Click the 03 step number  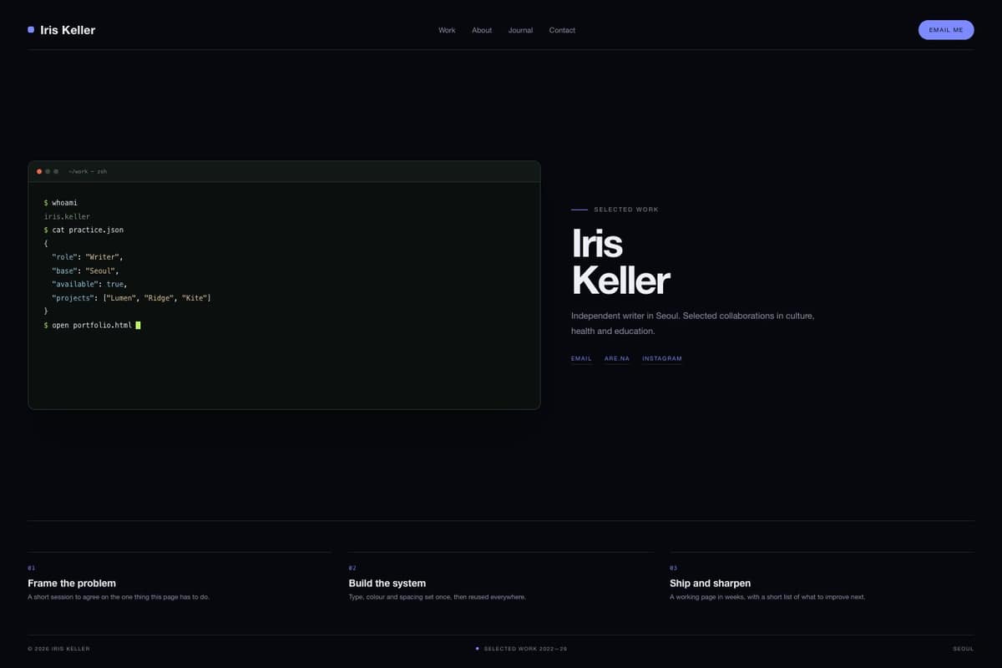(673, 568)
